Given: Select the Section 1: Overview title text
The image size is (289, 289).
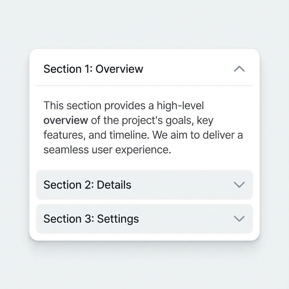Looking at the screenshot, I should tap(93, 69).
